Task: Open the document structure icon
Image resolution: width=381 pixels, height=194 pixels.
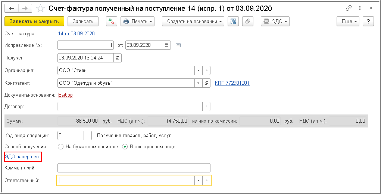Action: click(x=234, y=21)
